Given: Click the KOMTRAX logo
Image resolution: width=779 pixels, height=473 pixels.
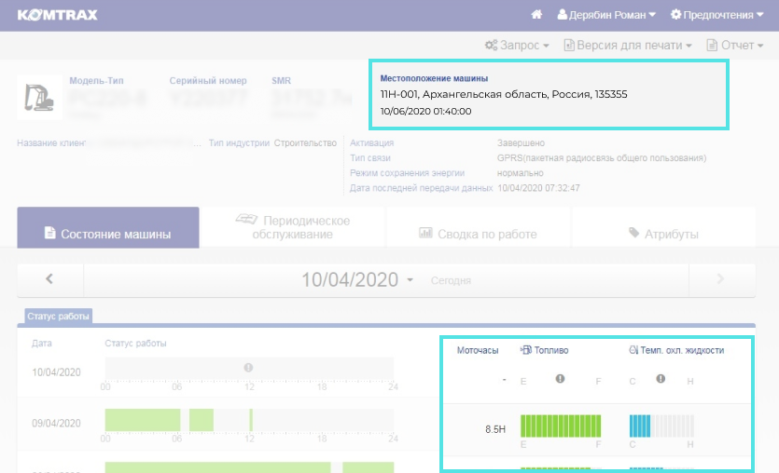Looking at the screenshot, I should tap(58, 15).
